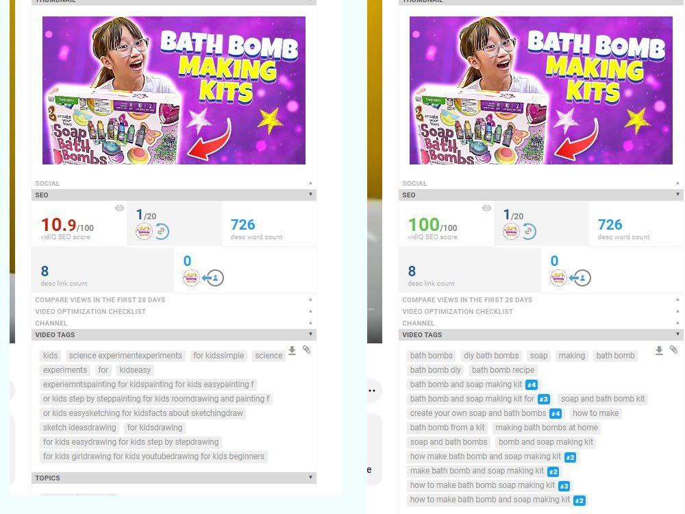685x514 pixels.
Task: Collapse the right Video Tags section
Action: click(x=677, y=334)
